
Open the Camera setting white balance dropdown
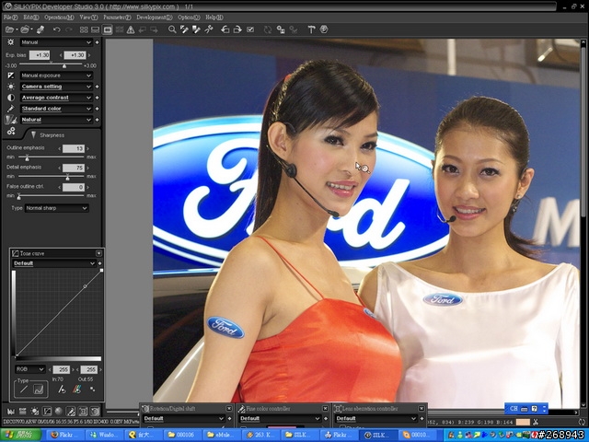tap(56, 87)
